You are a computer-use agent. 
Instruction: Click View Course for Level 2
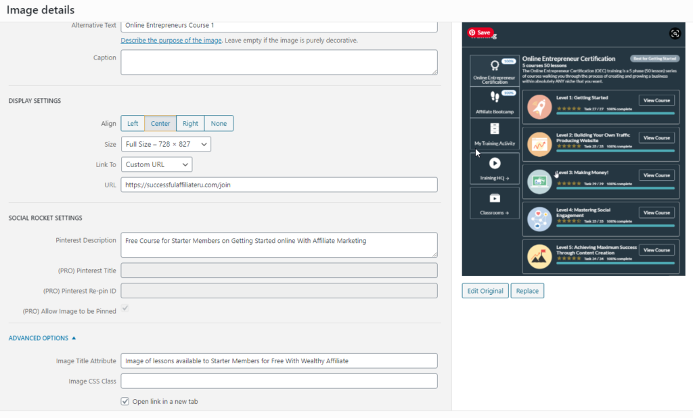point(656,138)
